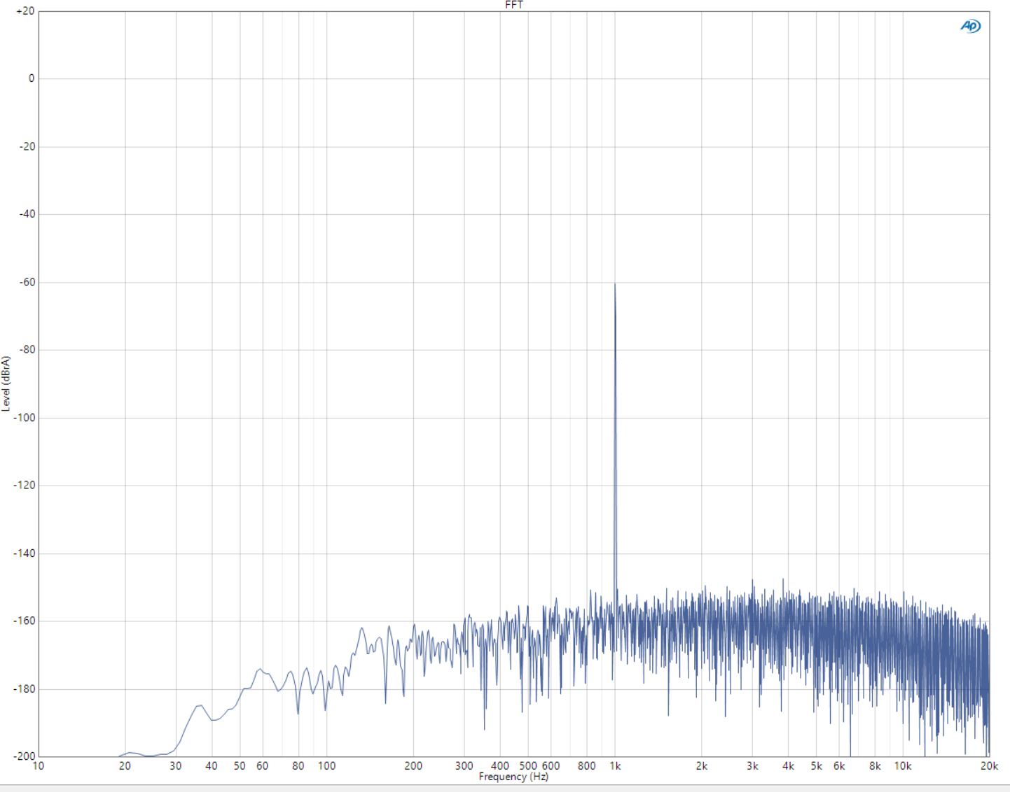Click the 10k frequency axis label
This screenshot has height=792, width=1010.
point(903,766)
